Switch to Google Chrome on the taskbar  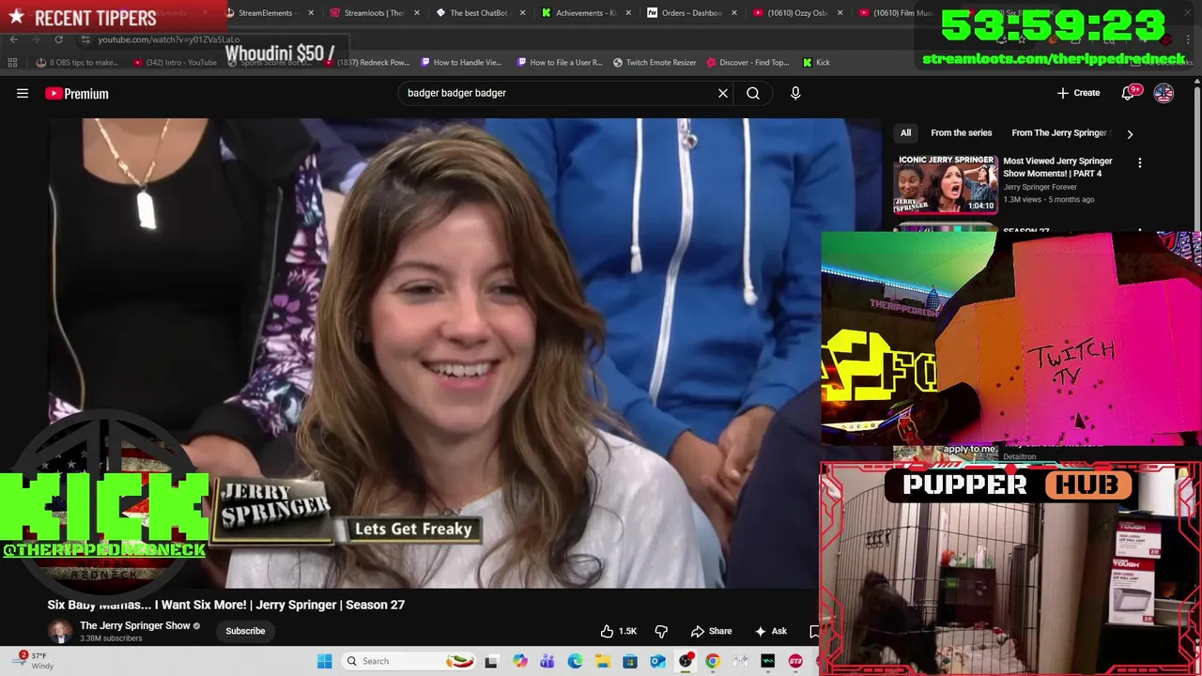713,661
